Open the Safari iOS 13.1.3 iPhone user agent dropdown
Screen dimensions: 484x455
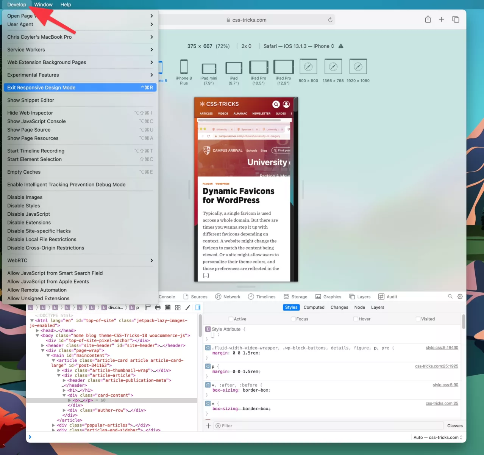[x=299, y=46]
